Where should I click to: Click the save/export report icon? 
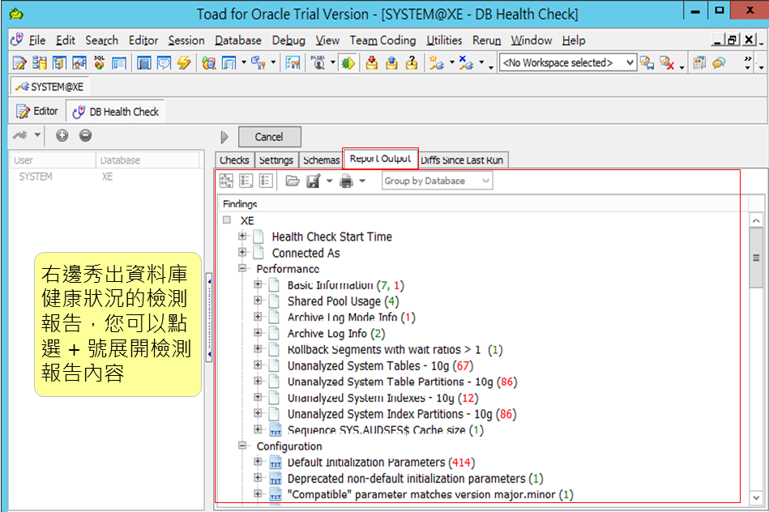tap(313, 181)
